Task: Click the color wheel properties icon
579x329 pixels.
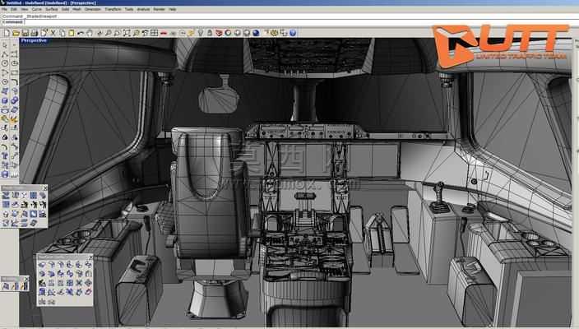Action: point(228,33)
